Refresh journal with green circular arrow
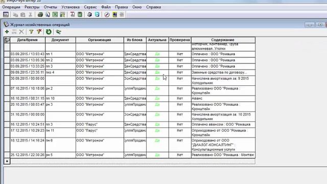The width and height of the screenshot is (327, 184). click(49, 32)
